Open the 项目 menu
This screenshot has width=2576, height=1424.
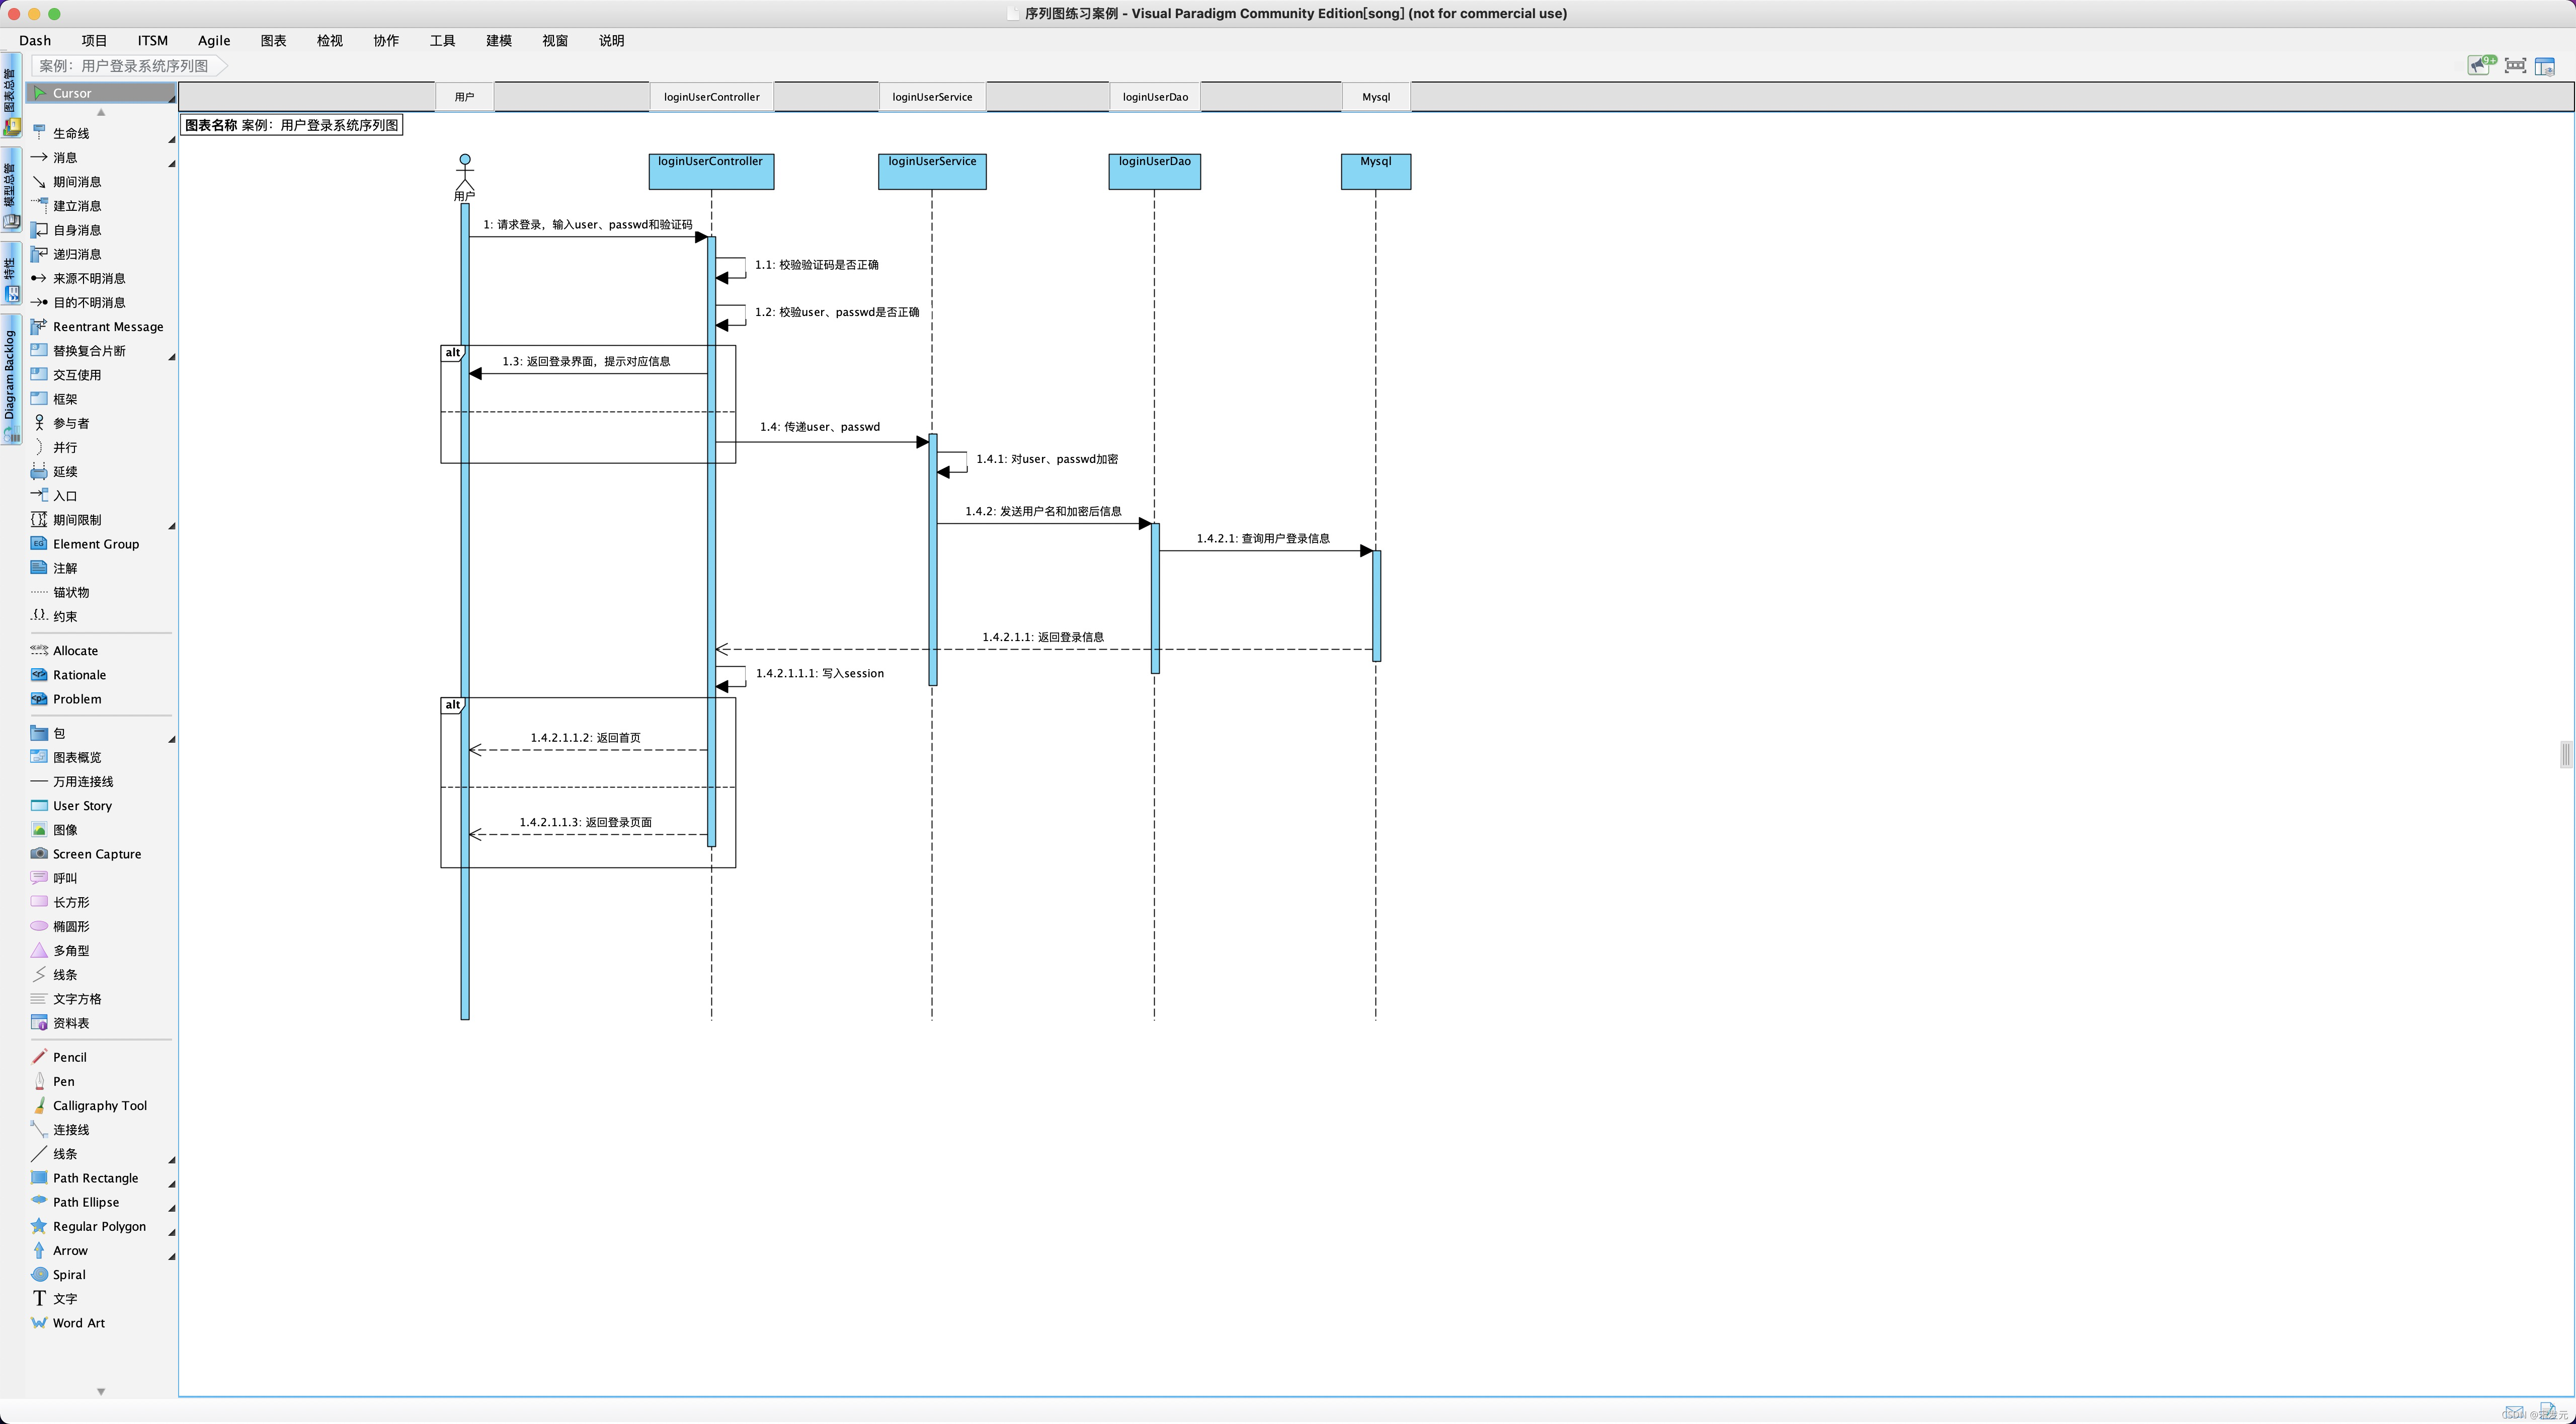[94, 41]
